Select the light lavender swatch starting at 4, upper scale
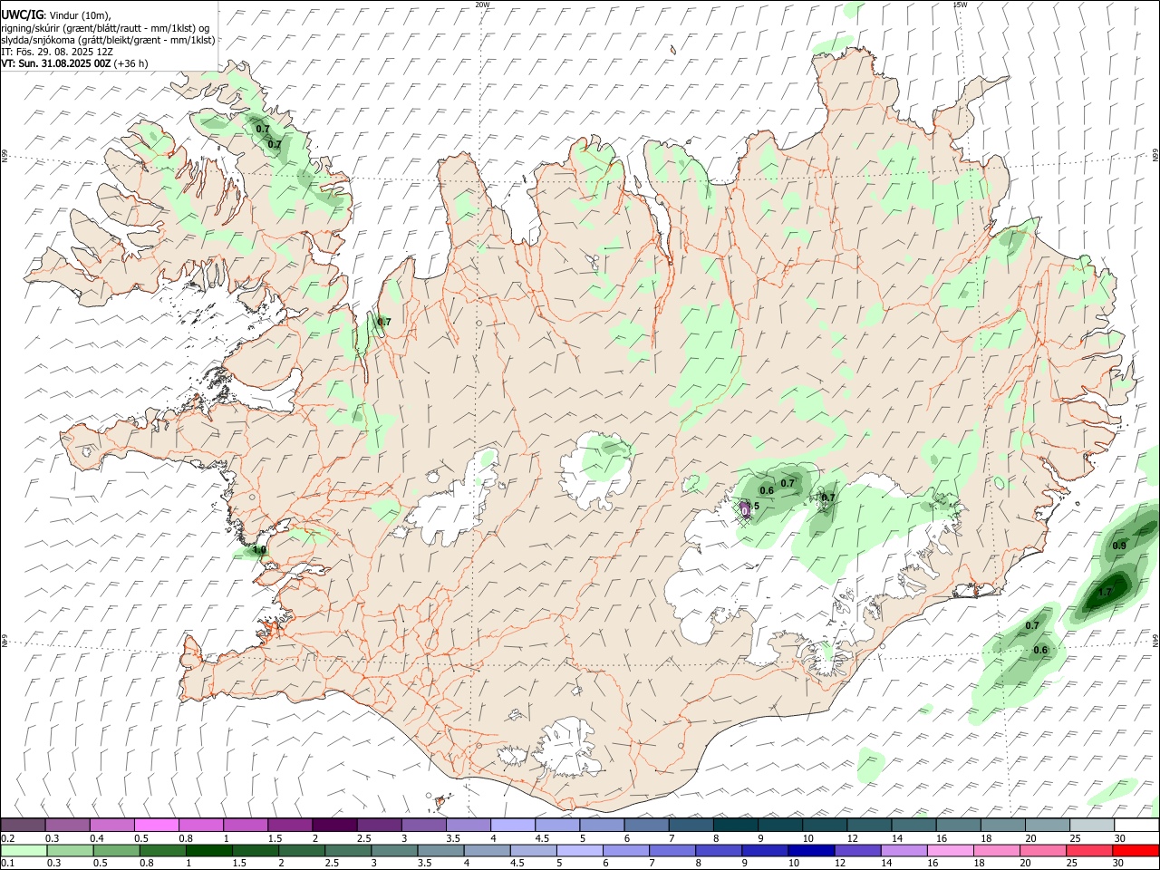 tap(513, 825)
